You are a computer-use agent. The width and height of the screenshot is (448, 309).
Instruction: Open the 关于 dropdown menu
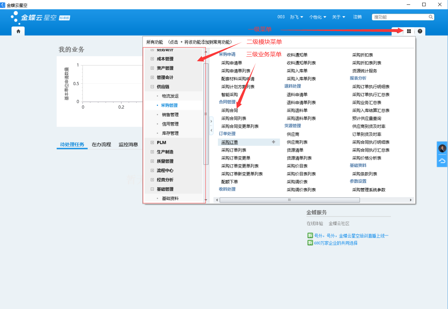pos(339,17)
